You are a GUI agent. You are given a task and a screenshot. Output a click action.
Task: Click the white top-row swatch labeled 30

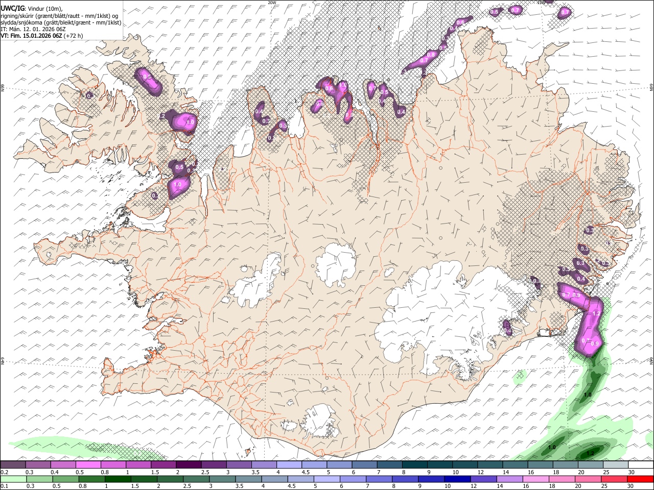[x=640, y=465]
